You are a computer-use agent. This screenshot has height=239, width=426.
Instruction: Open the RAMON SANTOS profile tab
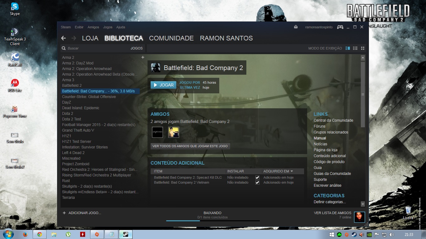[226, 38]
